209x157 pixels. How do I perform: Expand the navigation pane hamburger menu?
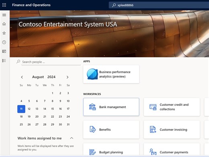tap(4, 15)
